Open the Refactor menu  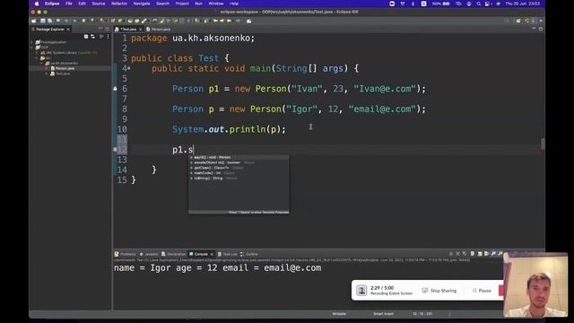(119, 4)
